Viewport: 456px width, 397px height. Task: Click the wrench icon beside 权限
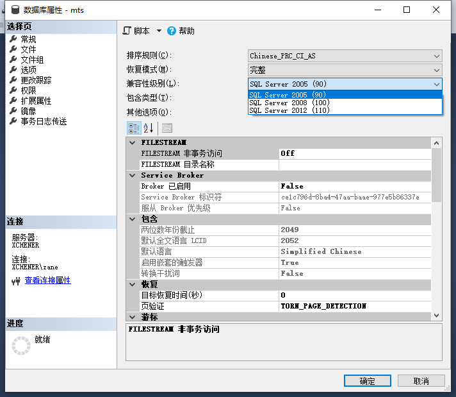click(x=13, y=90)
